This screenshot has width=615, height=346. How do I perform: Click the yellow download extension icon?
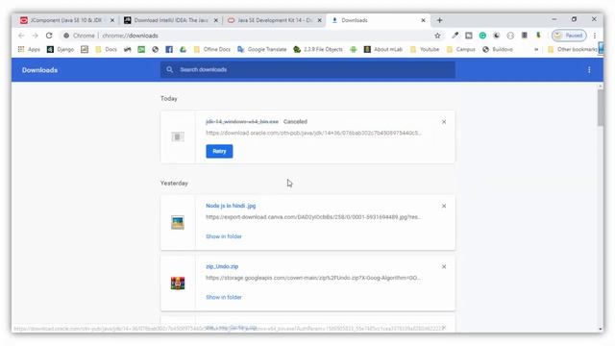pyautogui.click(x=538, y=36)
